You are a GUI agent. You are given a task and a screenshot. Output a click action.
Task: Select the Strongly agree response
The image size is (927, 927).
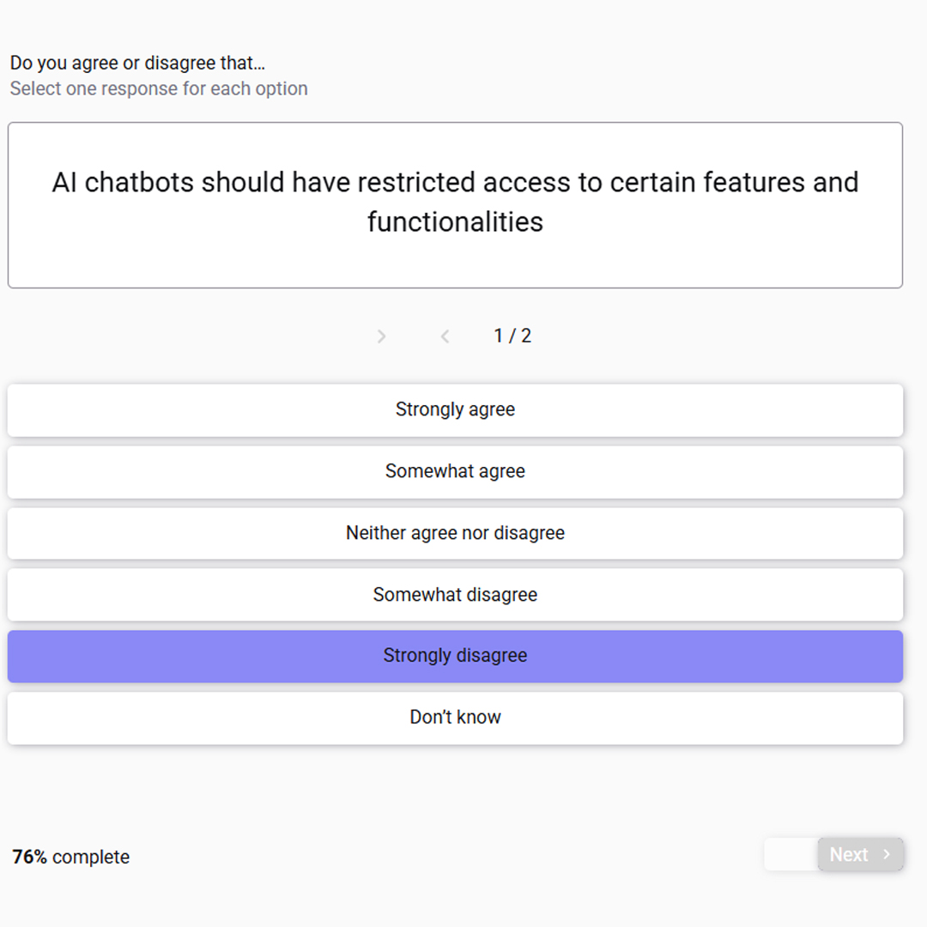click(x=455, y=410)
